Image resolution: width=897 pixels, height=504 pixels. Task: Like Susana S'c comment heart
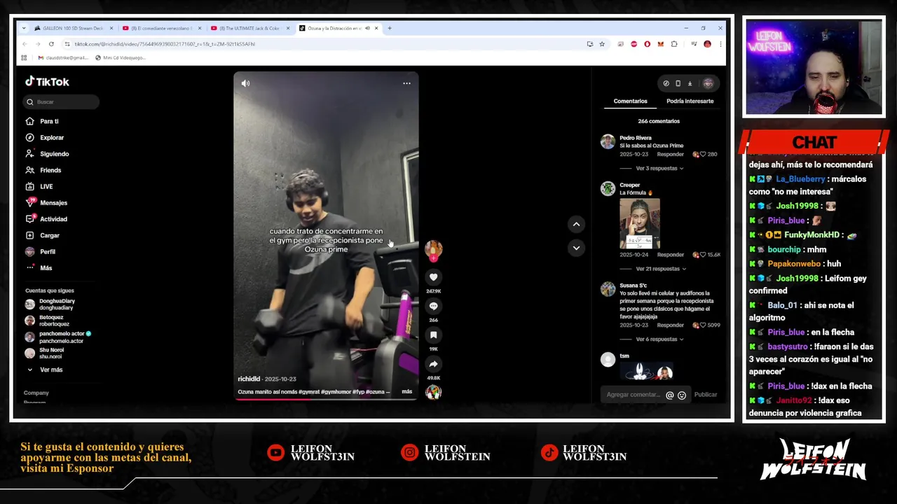click(703, 325)
